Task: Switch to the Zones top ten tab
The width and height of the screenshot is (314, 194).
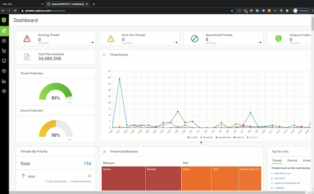Action: tap(306, 160)
